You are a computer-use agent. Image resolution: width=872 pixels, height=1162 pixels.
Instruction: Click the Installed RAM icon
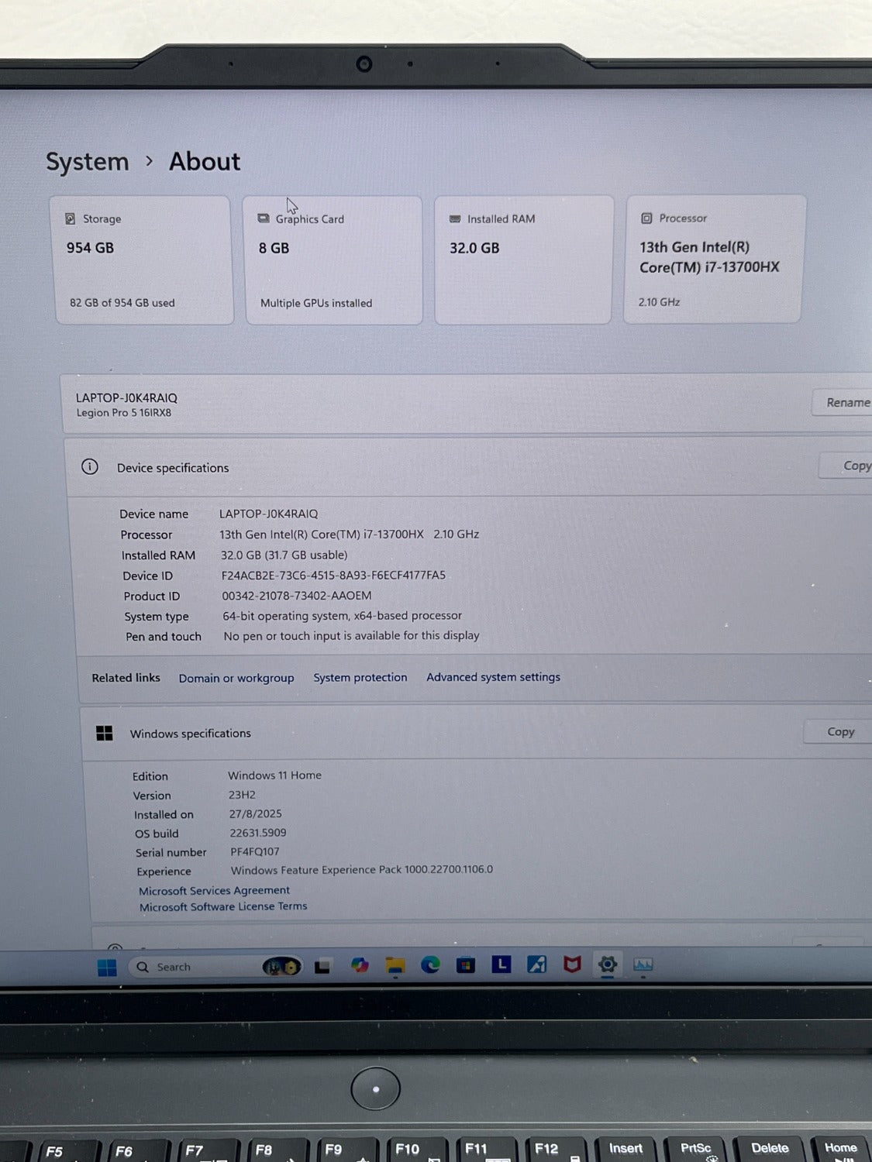(x=454, y=218)
